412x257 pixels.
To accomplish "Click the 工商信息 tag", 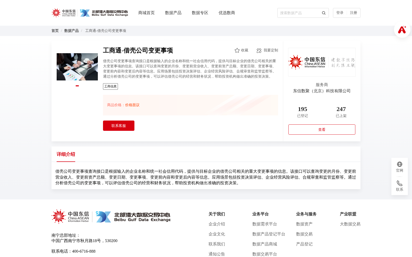I will coord(110,86).
